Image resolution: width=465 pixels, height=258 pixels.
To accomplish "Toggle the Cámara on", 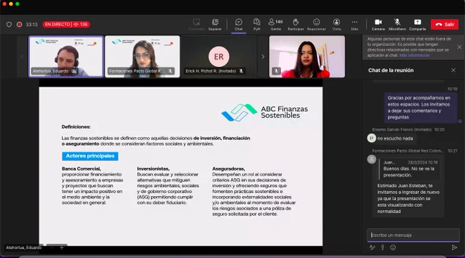I will click(378, 25).
